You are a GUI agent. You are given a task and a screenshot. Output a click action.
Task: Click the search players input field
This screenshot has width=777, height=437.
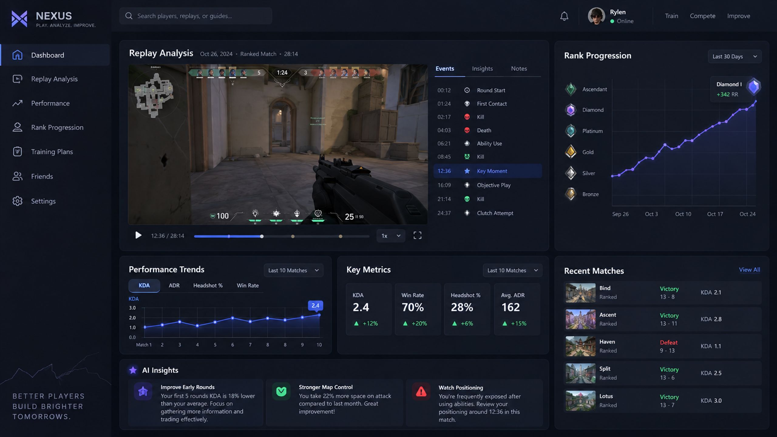pyautogui.click(x=196, y=16)
